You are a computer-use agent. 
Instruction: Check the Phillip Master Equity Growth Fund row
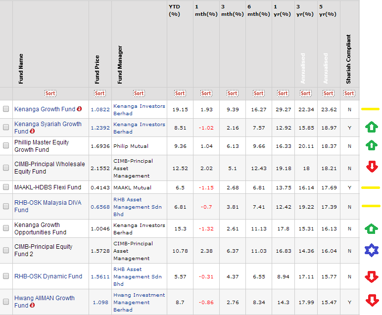[6, 145]
